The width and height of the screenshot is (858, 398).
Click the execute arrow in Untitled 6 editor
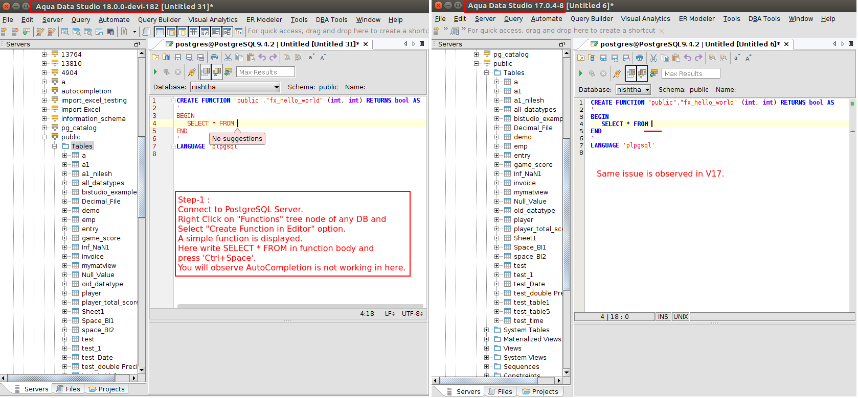(580, 73)
